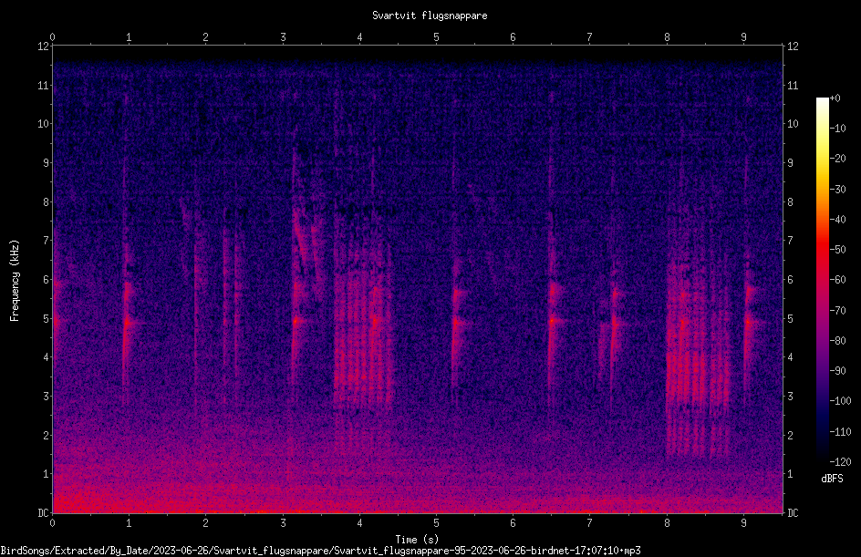Click the '1' tick on the top time axis
The image size is (861, 557).
[129, 37]
